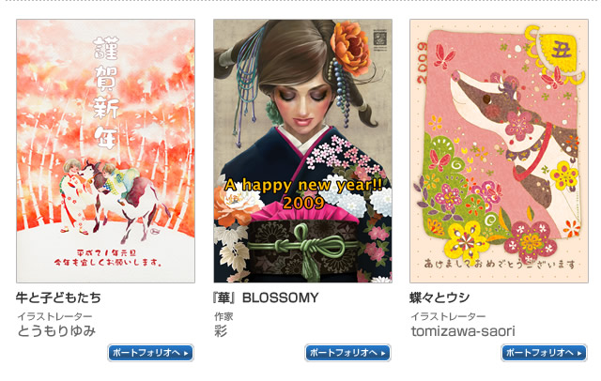Click 'A happy new year!! 2009' text

[303, 193]
